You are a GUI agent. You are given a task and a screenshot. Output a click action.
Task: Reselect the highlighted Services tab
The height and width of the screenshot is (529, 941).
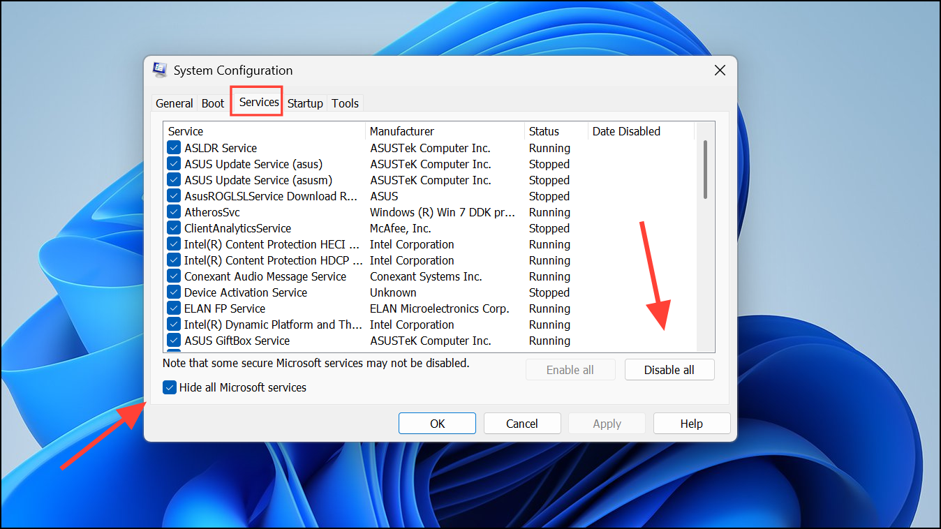coord(256,101)
